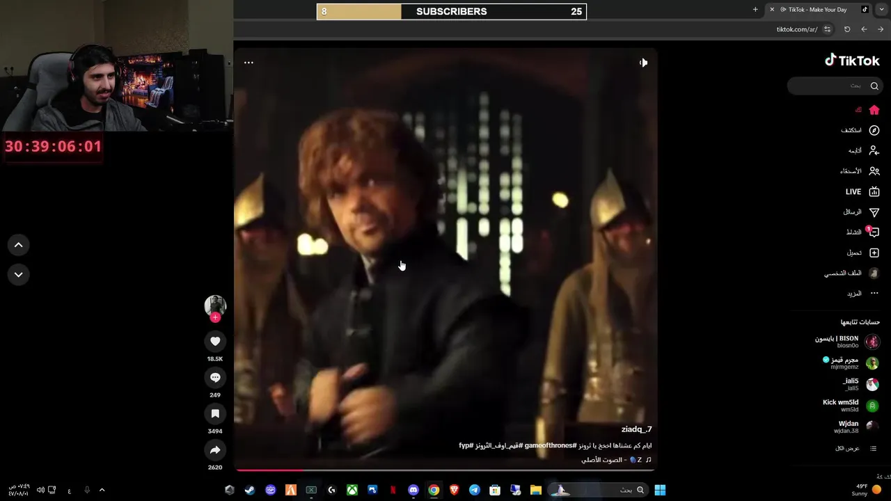Open Microsoft Store from the taskbar
The width and height of the screenshot is (891, 501).
pos(495,490)
